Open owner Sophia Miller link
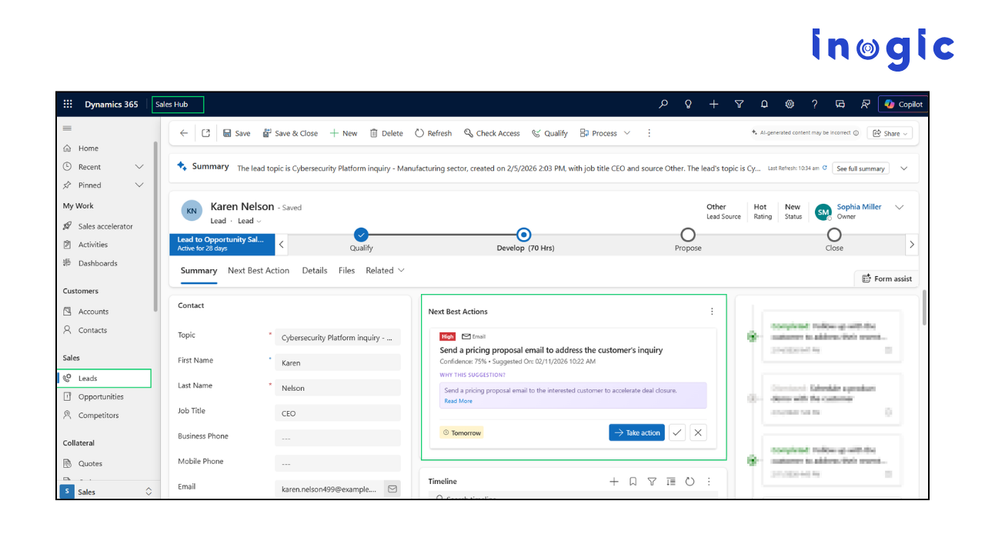The height and width of the screenshot is (554, 985). (859, 207)
